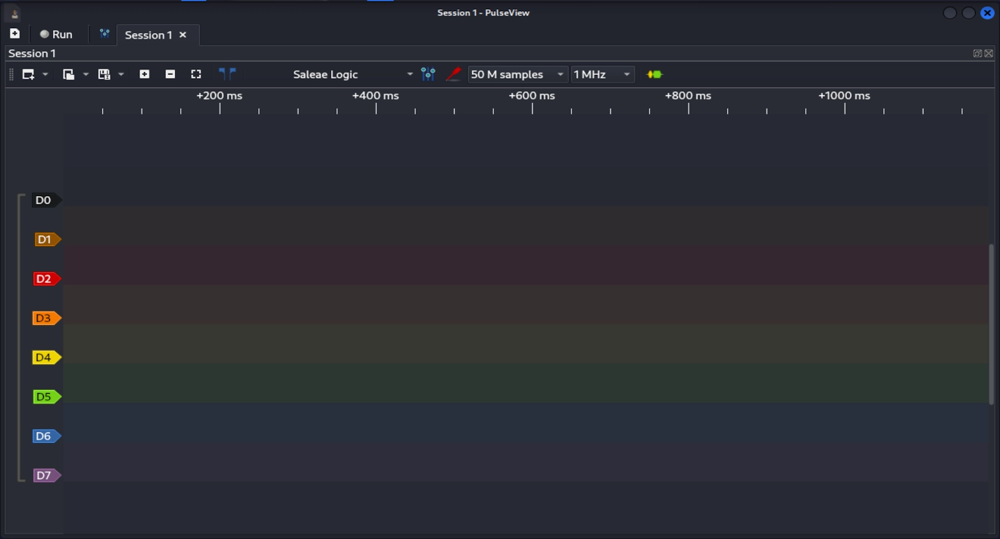Click the +400 ms ruler mark
Viewport: 1000px width, 539px height.
point(376,96)
